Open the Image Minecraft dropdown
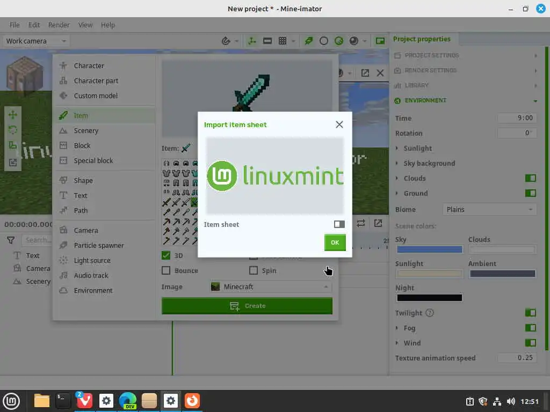The image size is (550, 412). pyautogui.click(x=271, y=286)
